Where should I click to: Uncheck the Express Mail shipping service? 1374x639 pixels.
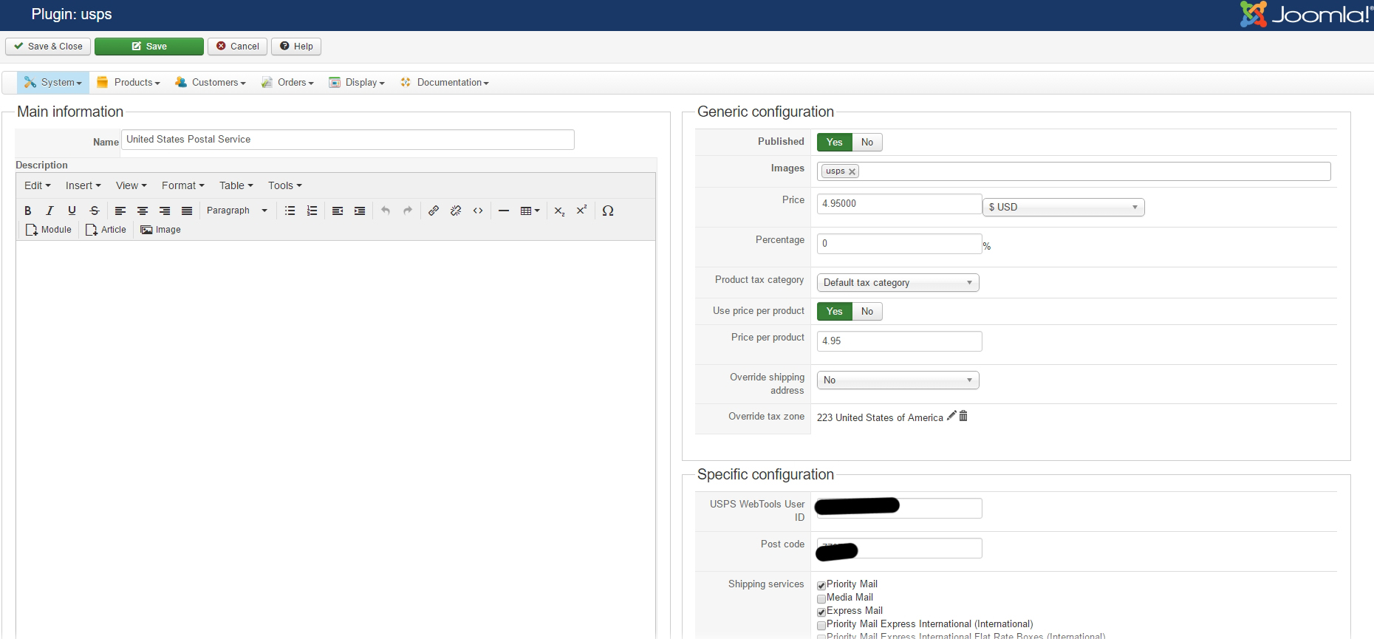click(x=821, y=612)
